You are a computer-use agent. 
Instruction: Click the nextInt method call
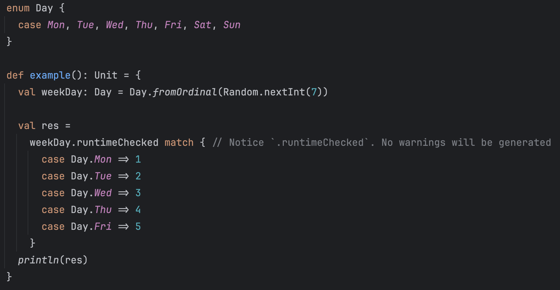coord(284,92)
